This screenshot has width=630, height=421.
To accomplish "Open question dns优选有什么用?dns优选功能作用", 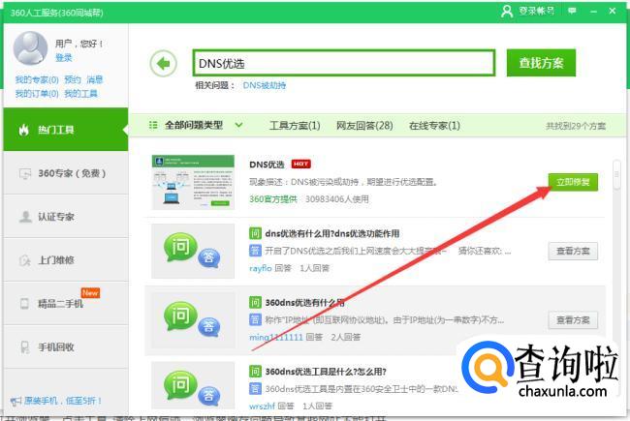I will [x=332, y=233].
